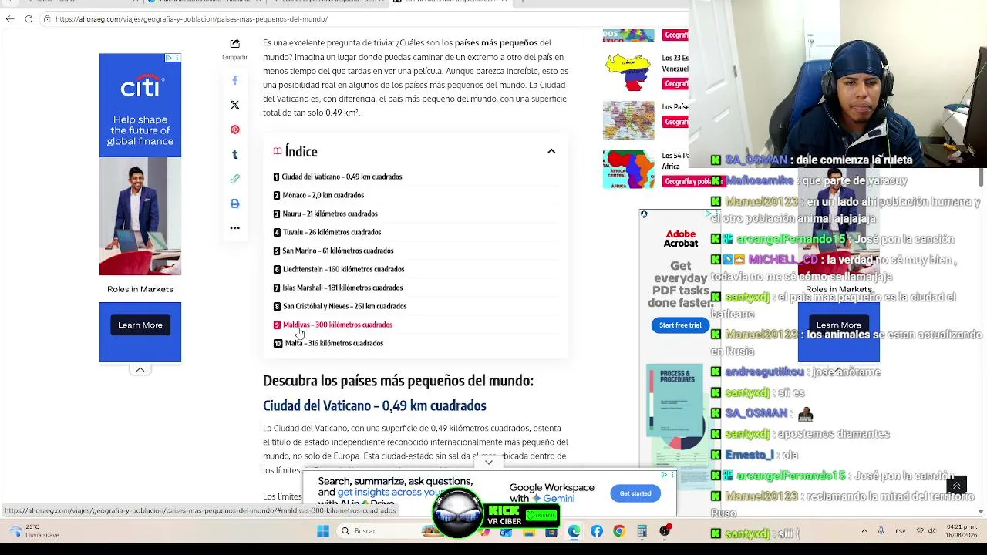Open the Windows Start menu

point(323,531)
